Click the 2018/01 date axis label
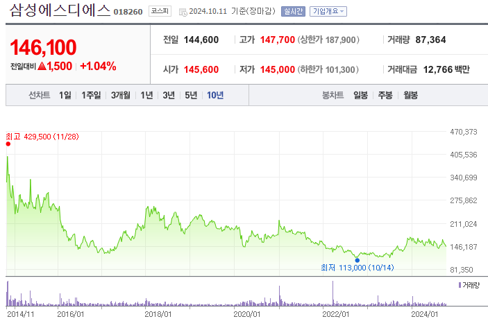Viewport: 488px width, 328px height. (158, 314)
